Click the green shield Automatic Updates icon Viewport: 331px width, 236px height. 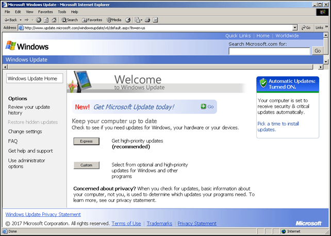click(x=263, y=83)
